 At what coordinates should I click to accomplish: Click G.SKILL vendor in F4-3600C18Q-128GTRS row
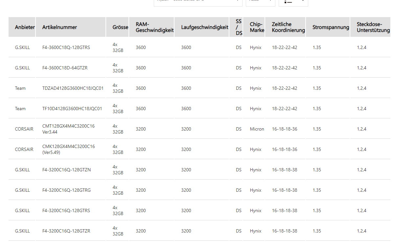pos(22,48)
